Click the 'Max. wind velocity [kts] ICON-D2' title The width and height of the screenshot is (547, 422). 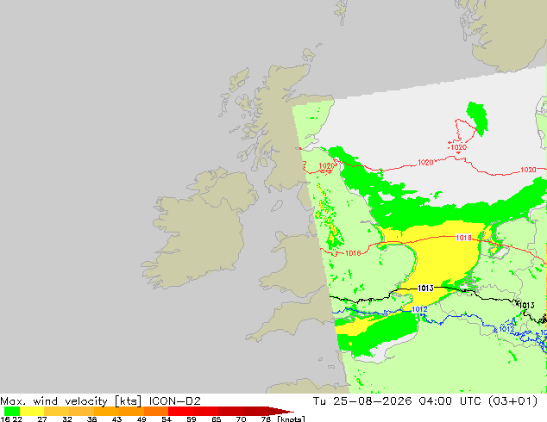[x=100, y=401]
